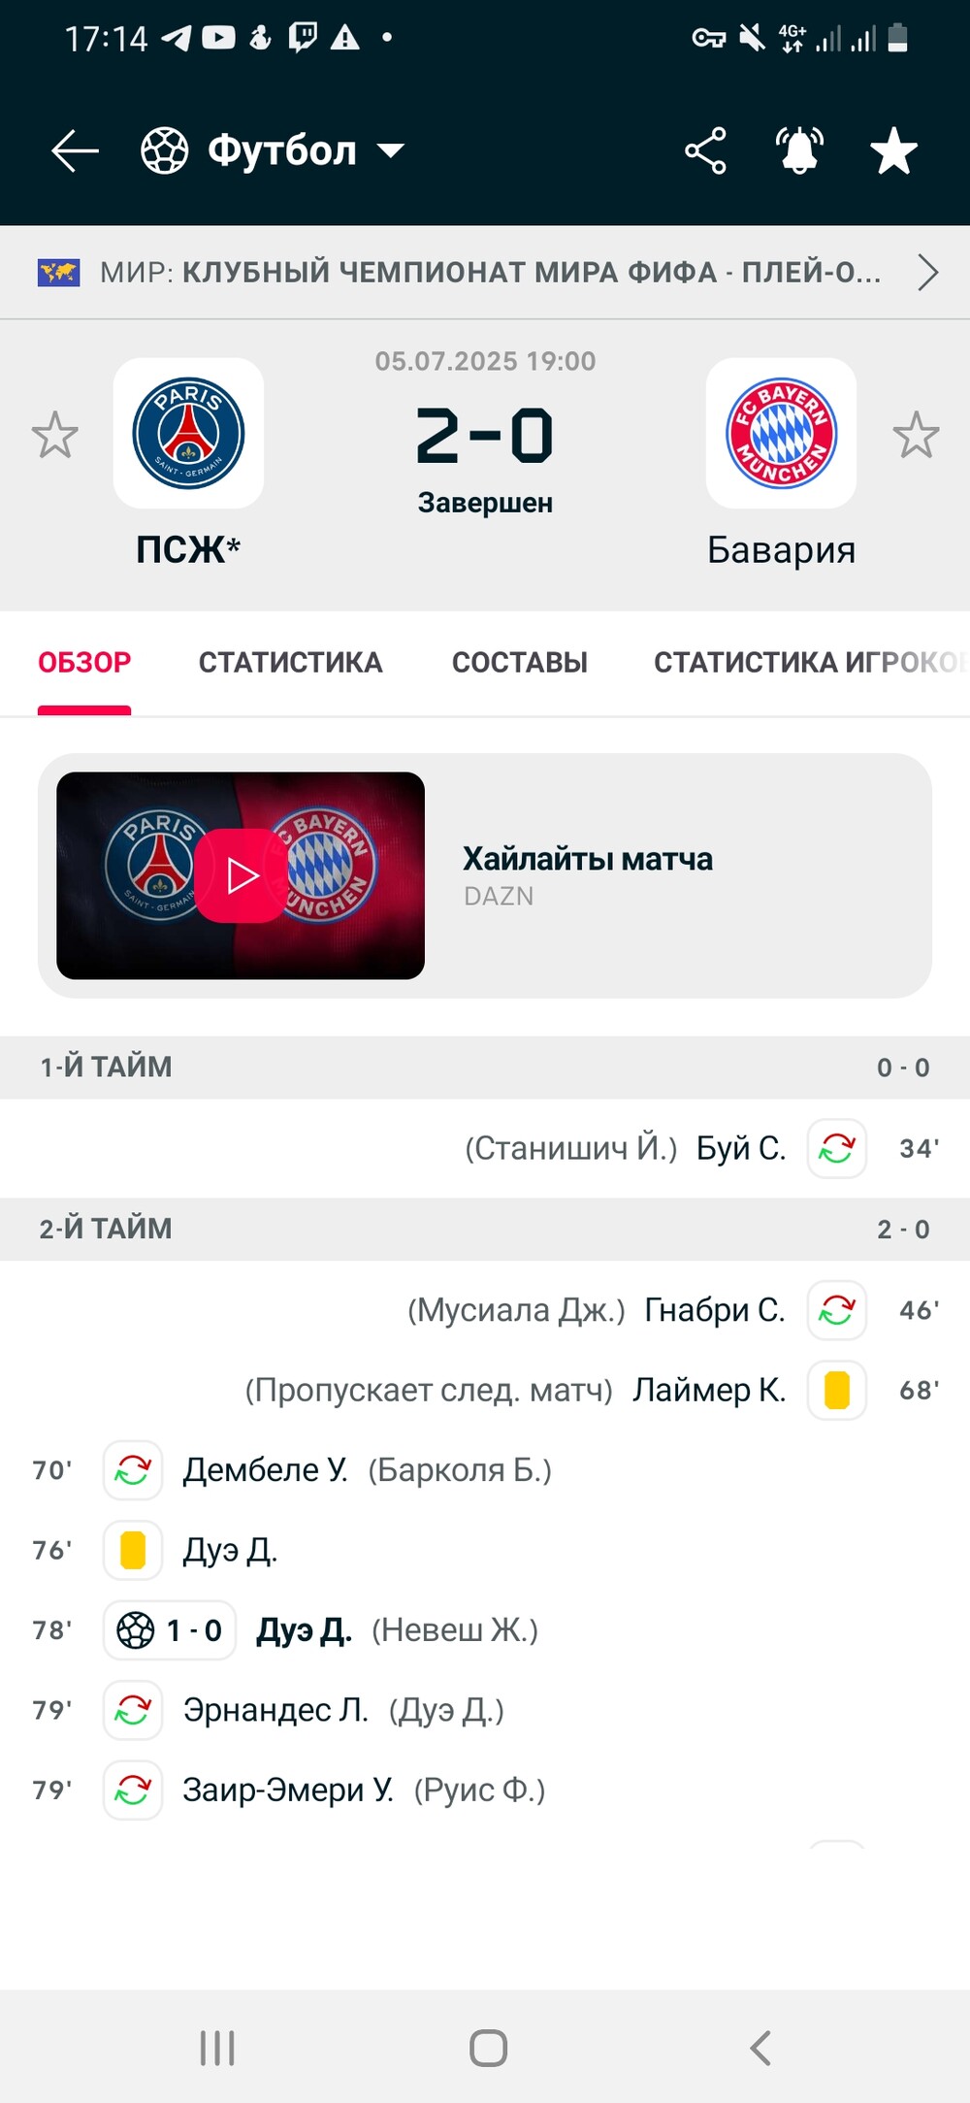Switch to the СТАТИСТИКА tab
This screenshot has width=970, height=2103.
tap(290, 663)
